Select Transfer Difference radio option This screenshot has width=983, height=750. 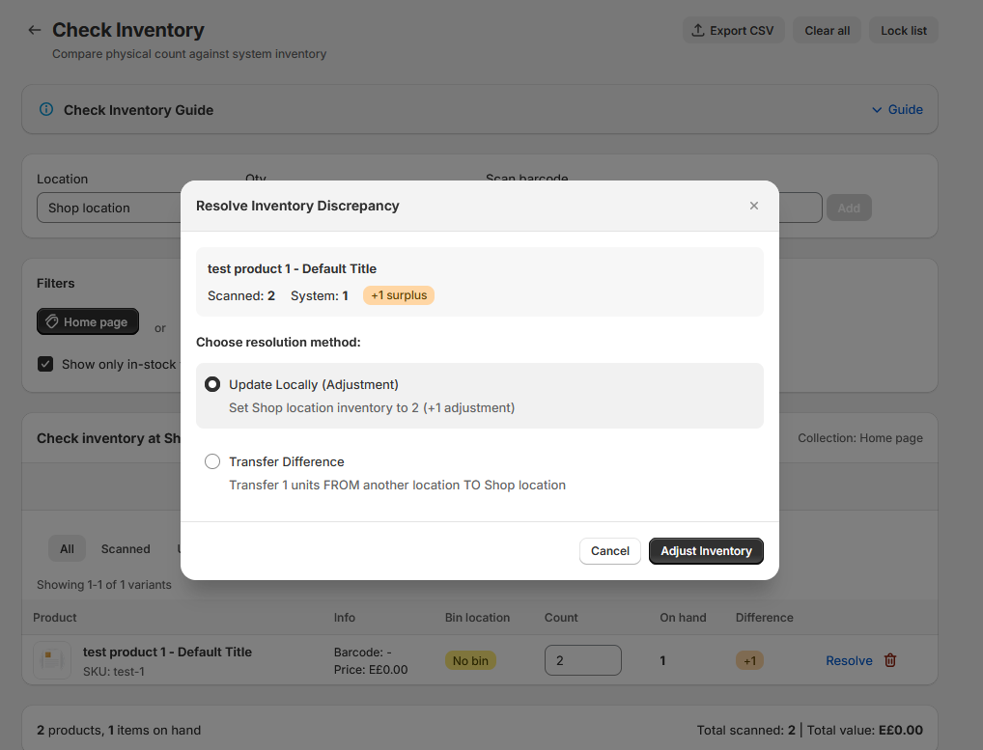(212, 461)
